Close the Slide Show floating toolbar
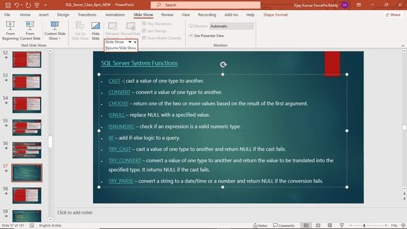The height and width of the screenshot is (229, 407). coord(135,42)
